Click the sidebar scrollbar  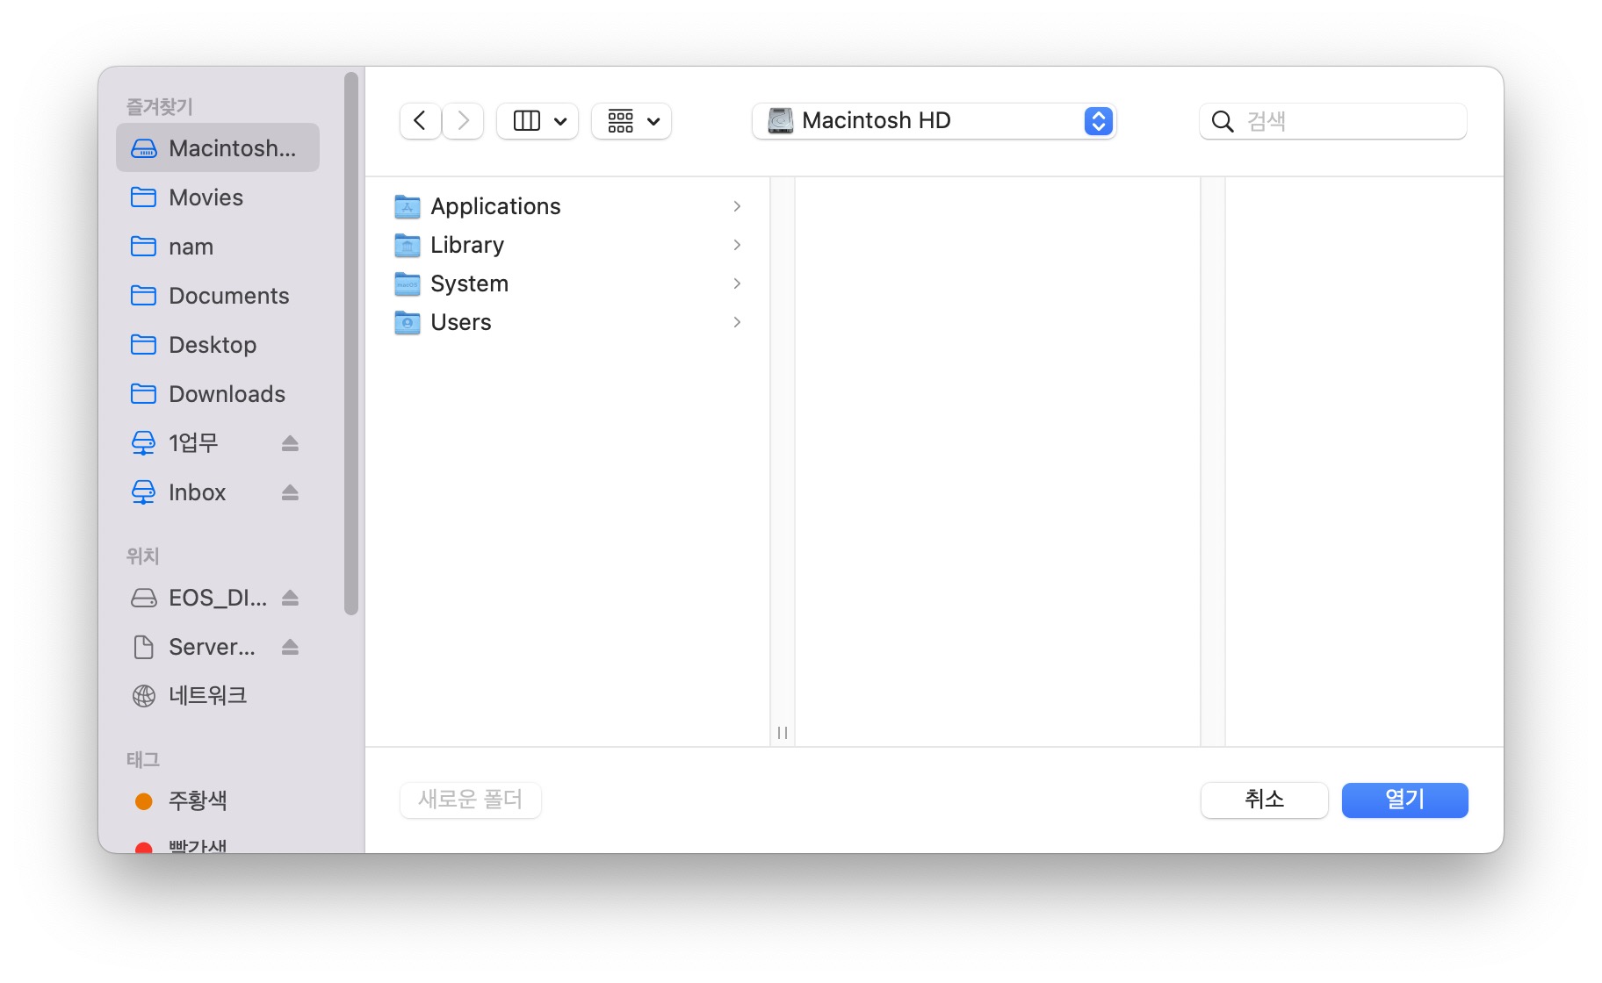[351, 344]
